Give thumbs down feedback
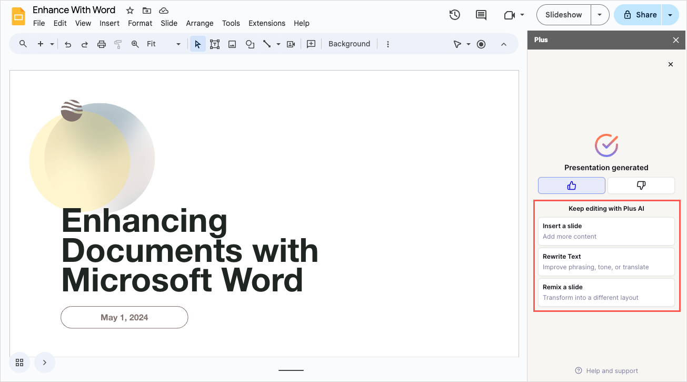Viewport: 687px width, 382px height. pyautogui.click(x=641, y=185)
